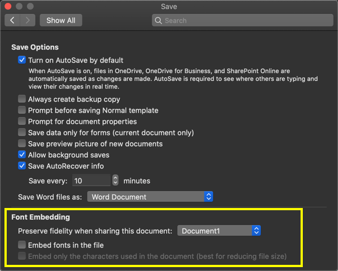Image resolution: width=338 pixels, height=271 pixels.
Task: Check Save data only for forms
Action: [22, 133]
